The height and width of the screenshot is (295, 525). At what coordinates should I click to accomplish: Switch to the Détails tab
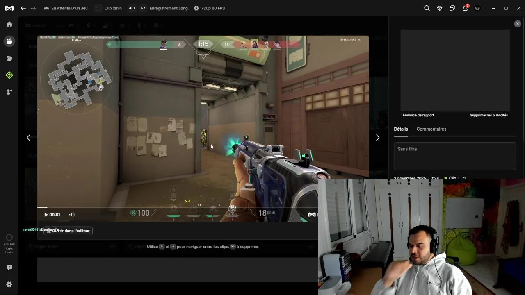point(401,129)
